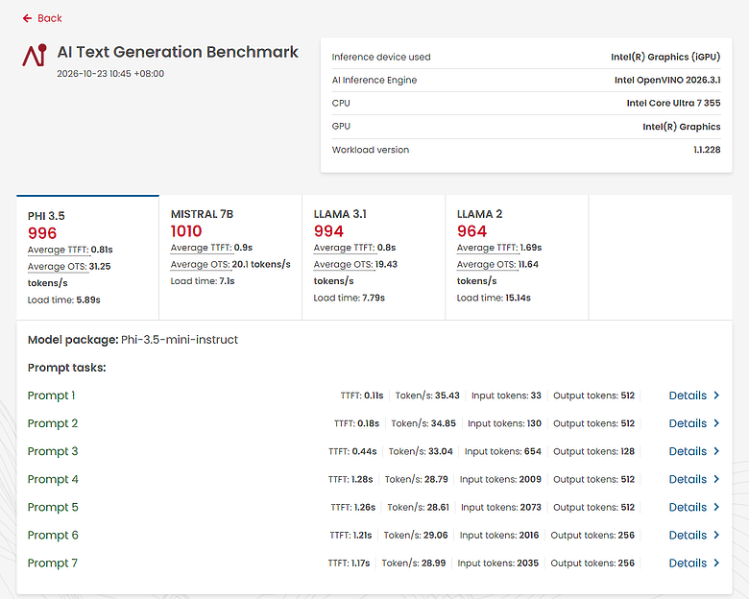This screenshot has width=749, height=599.
Task: Select the Prompt 4 label
Action: coord(53,479)
